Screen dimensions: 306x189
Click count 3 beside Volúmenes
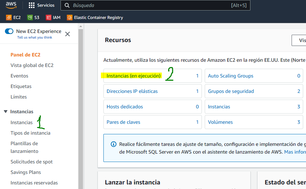click(299, 122)
